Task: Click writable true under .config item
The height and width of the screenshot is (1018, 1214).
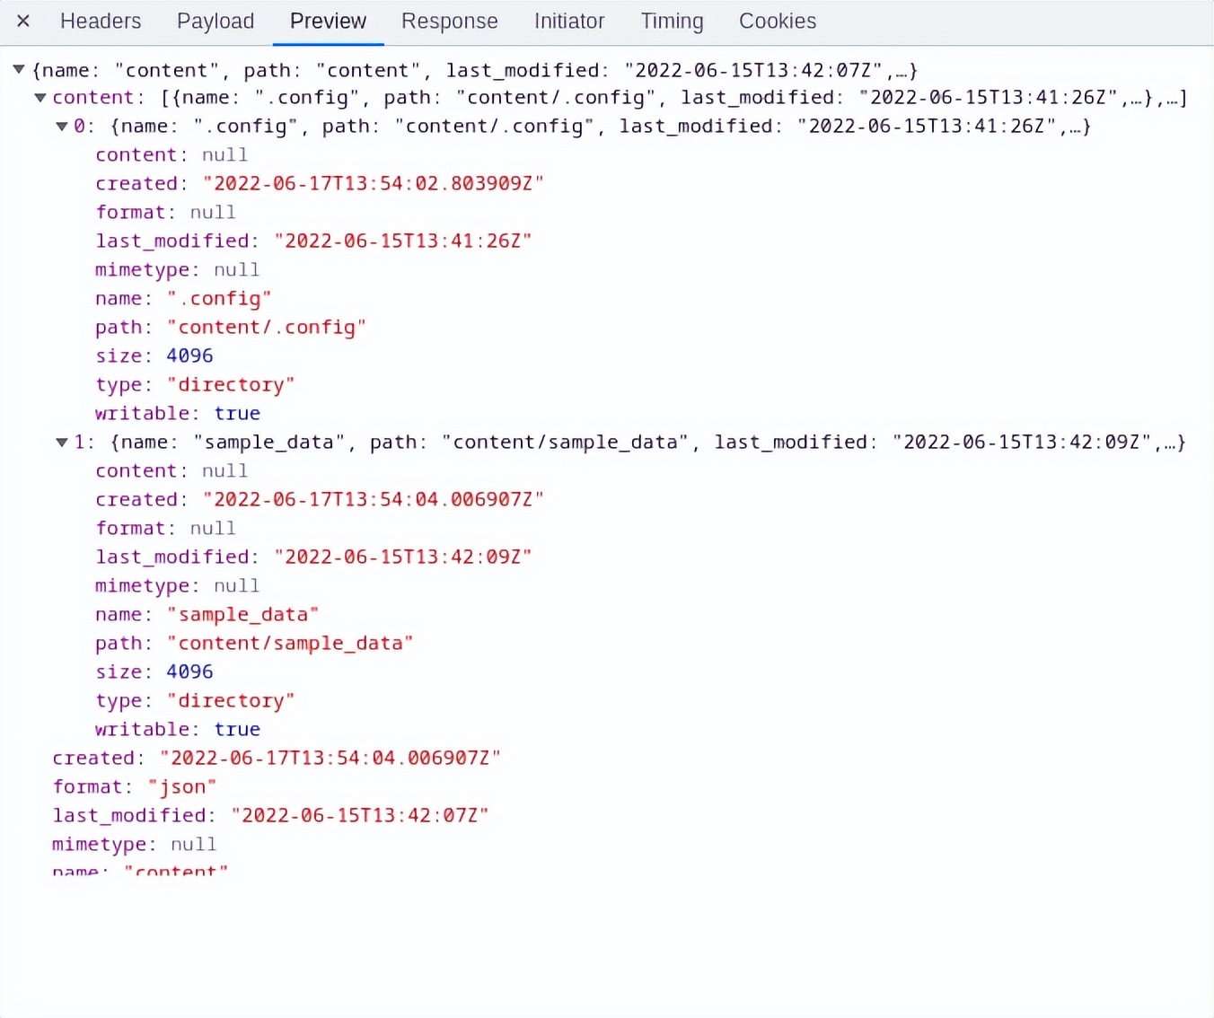Action: (x=178, y=413)
